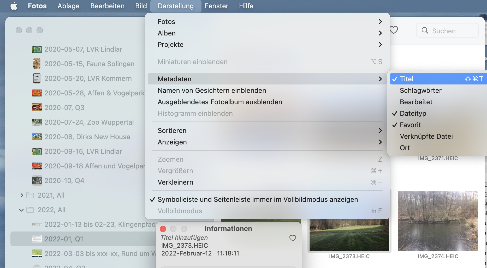Image resolution: width=487 pixels, height=268 pixels.
Task: Uncheck the Dateityp metadata option
Action: pyautogui.click(x=413, y=113)
